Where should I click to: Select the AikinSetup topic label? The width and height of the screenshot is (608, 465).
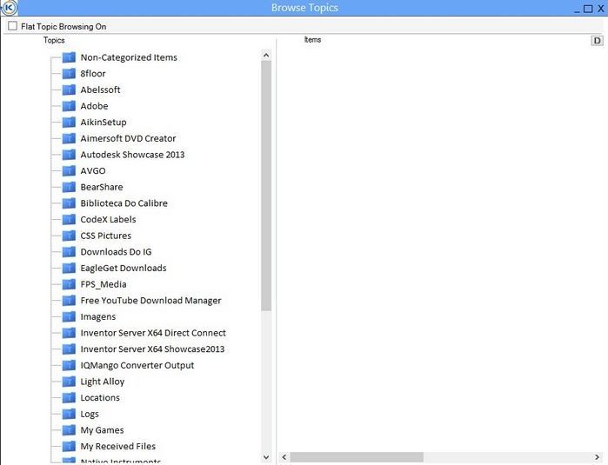tap(104, 123)
